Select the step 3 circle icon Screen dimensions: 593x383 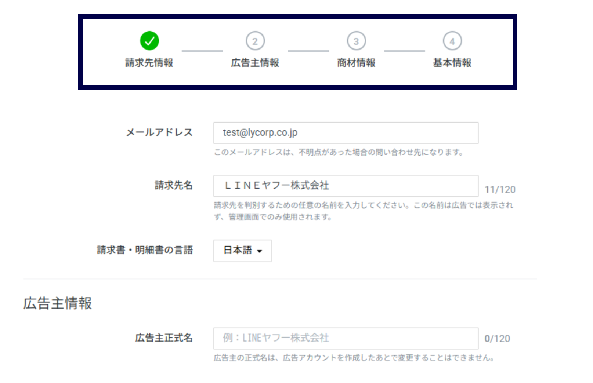356,41
